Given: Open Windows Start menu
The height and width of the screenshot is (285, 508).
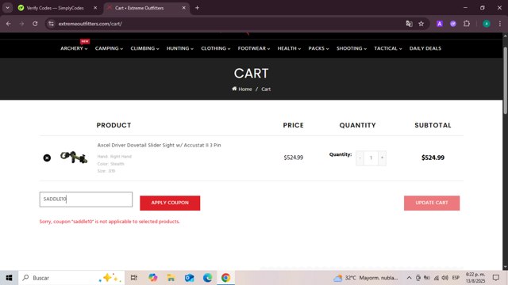Looking at the screenshot, I should pyautogui.click(x=9, y=278).
